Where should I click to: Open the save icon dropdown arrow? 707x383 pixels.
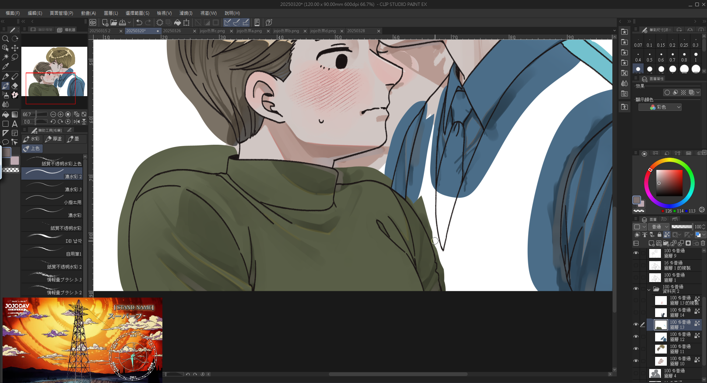[129, 22]
